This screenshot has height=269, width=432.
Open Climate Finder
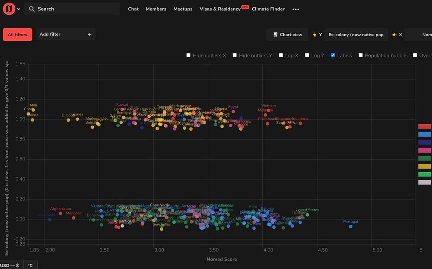pyautogui.click(x=268, y=9)
